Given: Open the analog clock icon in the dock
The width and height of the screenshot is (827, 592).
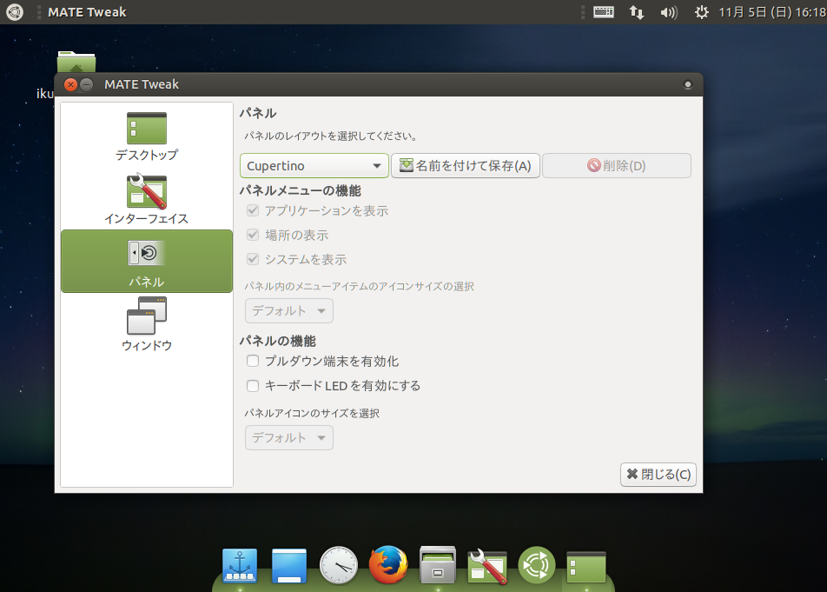Looking at the screenshot, I should click(x=339, y=566).
